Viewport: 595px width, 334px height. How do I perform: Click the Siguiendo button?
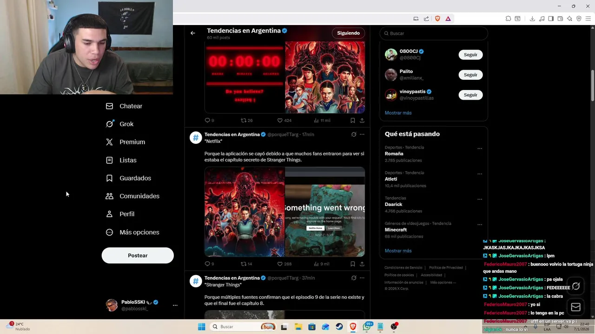pos(349,33)
